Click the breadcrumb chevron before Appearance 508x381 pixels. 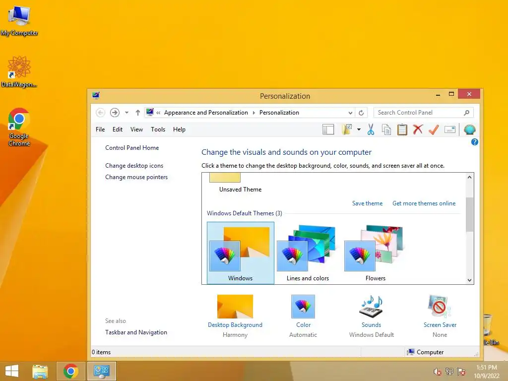click(158, 113)
